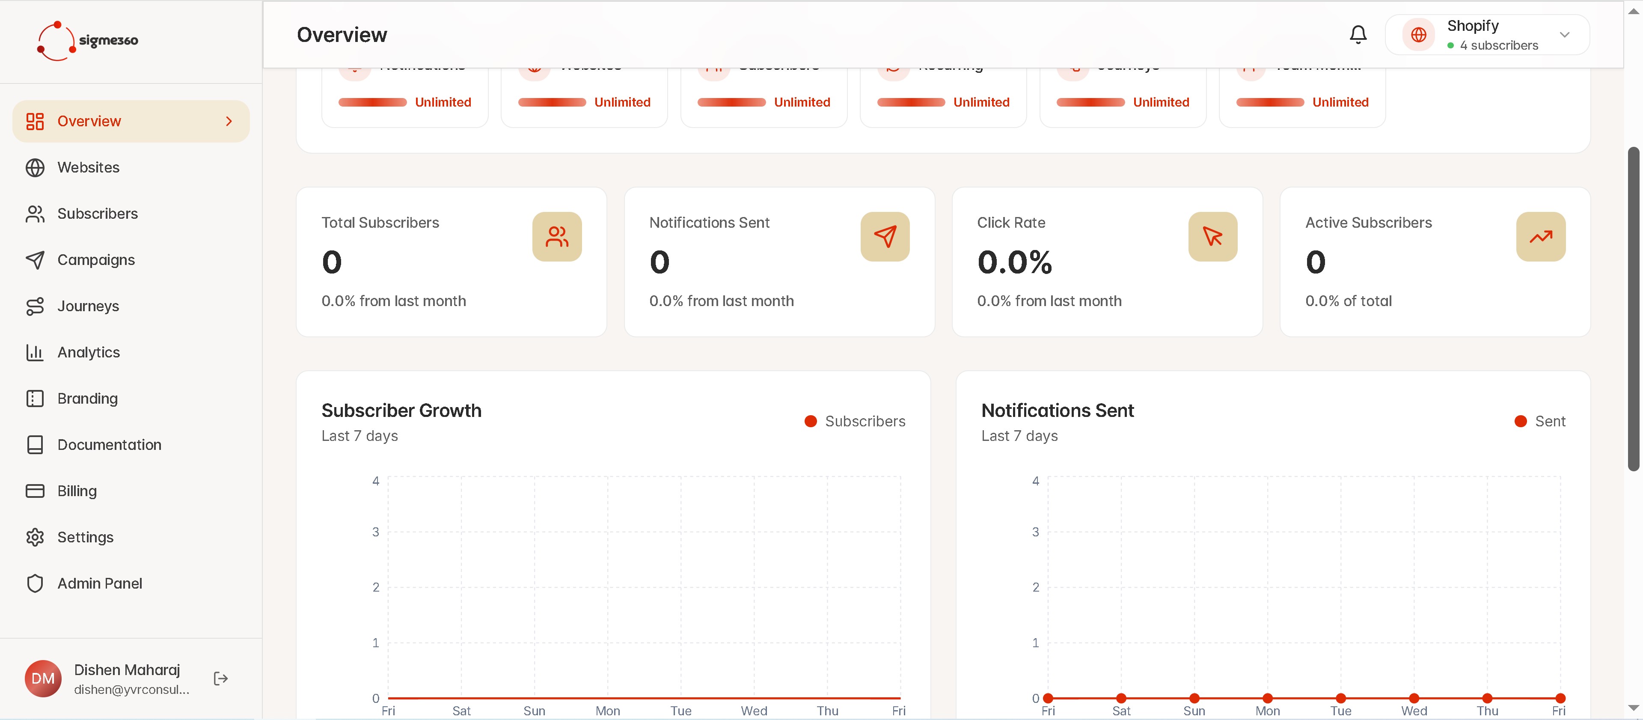Click the page vertical scrollbar
The width and height of the screenshot is (1643, 720).
tap(1634, 309)
